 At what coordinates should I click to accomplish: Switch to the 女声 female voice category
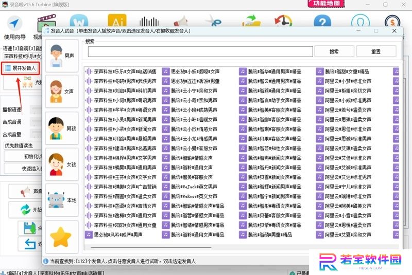coord(62,91)
